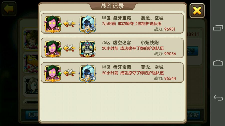This screenshot has height=126, width=225.
Task: Tap the blue 掠夺 plunder button
Action: coord(192,51)
